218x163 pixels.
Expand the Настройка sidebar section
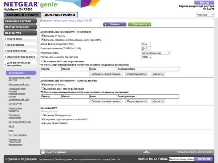(x=20, y=39)
